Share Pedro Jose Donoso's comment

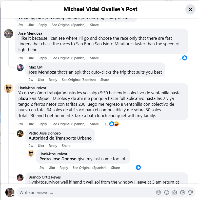coord(66,146)
